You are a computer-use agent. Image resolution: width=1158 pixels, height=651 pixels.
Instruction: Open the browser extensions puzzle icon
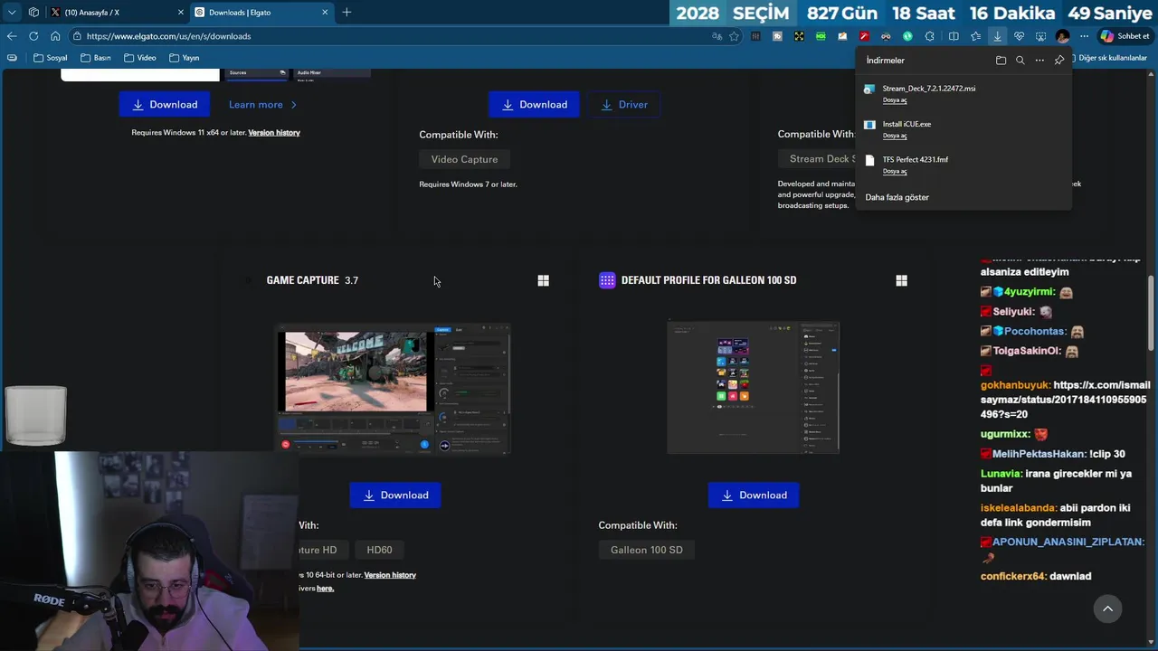[x=929, y=36]
